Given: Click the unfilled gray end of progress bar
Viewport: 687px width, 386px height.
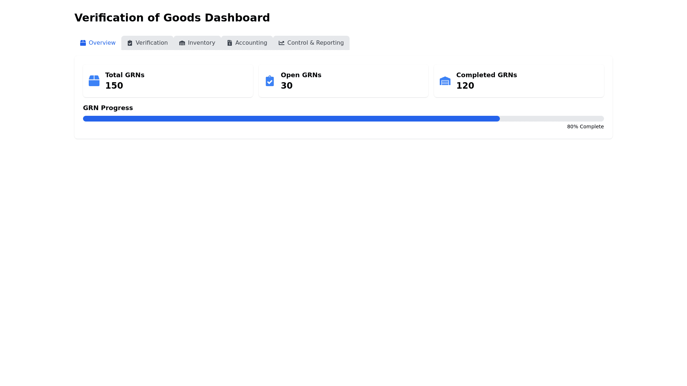Looking at the screenshot, I should [552, 119].
